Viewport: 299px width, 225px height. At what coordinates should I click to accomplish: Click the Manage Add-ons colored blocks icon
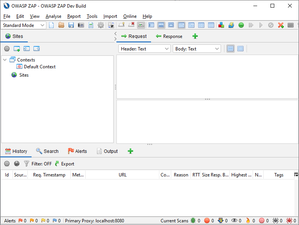pyautogui.click(x=221, y=25)
